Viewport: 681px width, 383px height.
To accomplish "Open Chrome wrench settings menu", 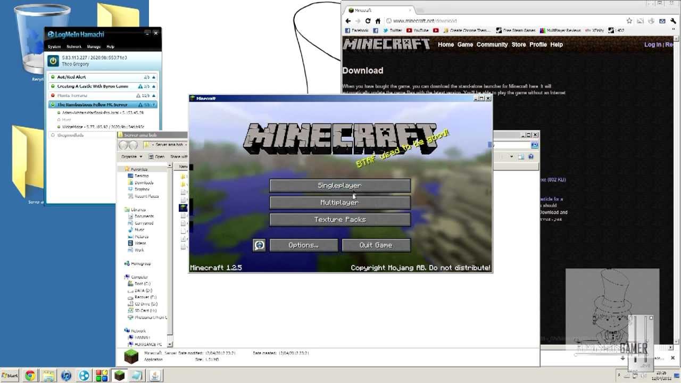I will (x=674, y=21).
